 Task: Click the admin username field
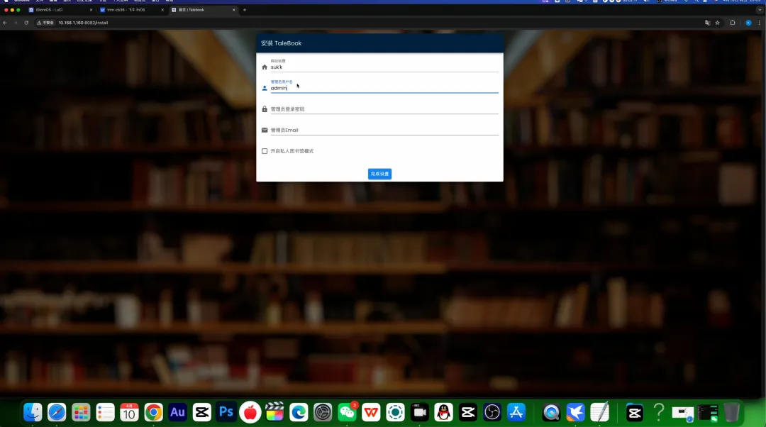[384, 88]
